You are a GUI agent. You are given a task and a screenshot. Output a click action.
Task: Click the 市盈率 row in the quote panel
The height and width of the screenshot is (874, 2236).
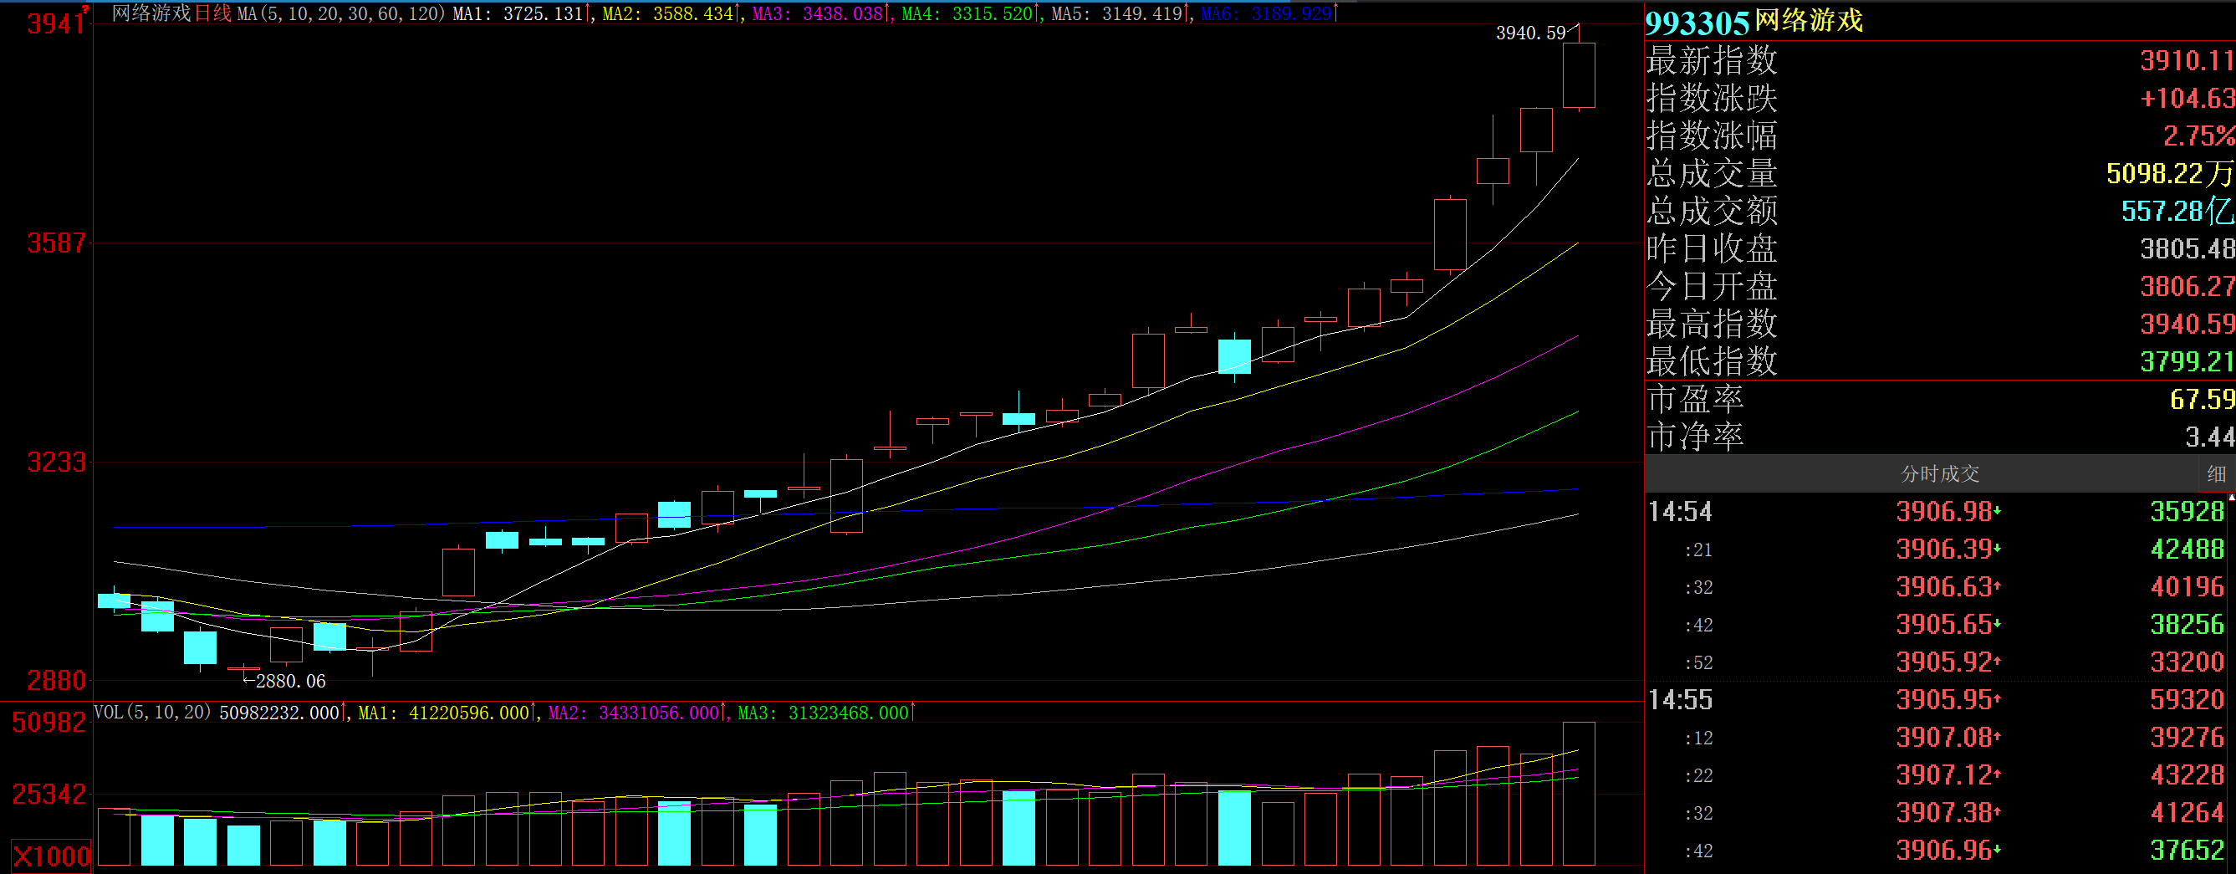[x=1939, y=399]
